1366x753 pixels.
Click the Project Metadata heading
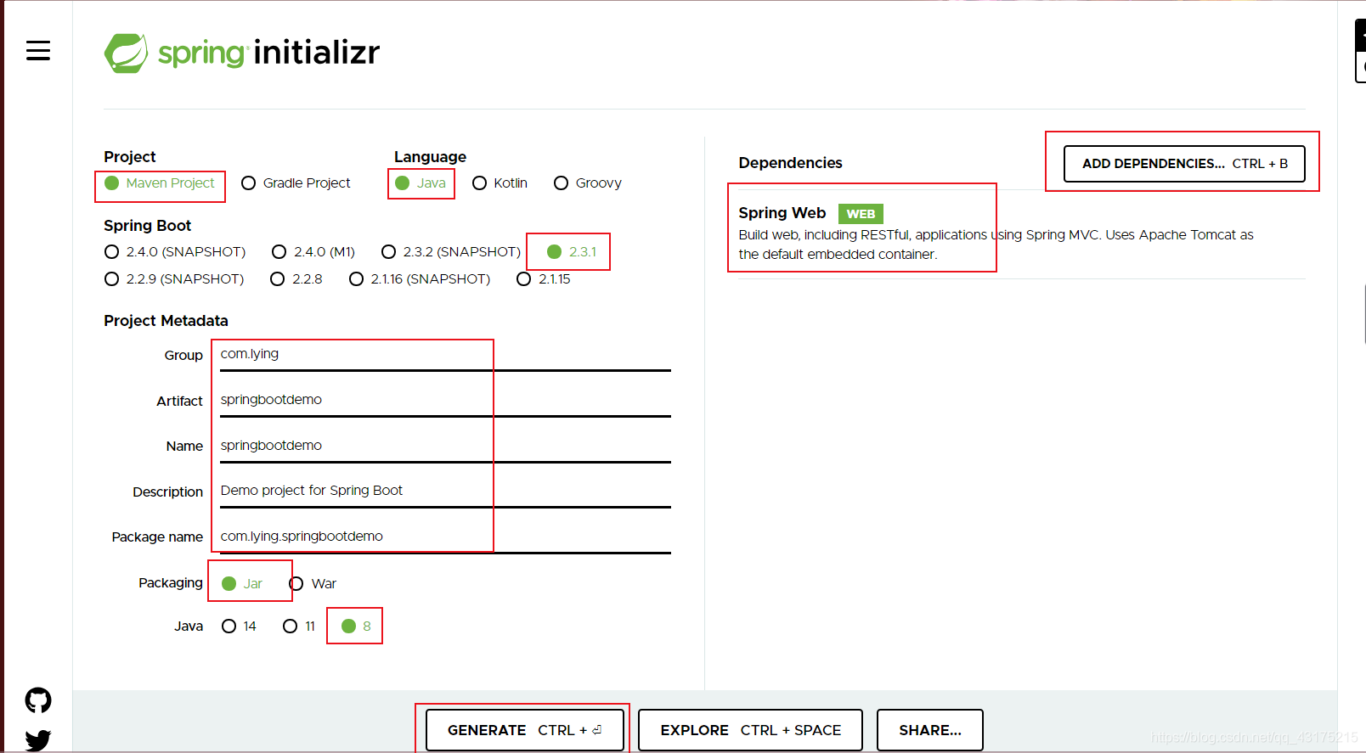166,321
